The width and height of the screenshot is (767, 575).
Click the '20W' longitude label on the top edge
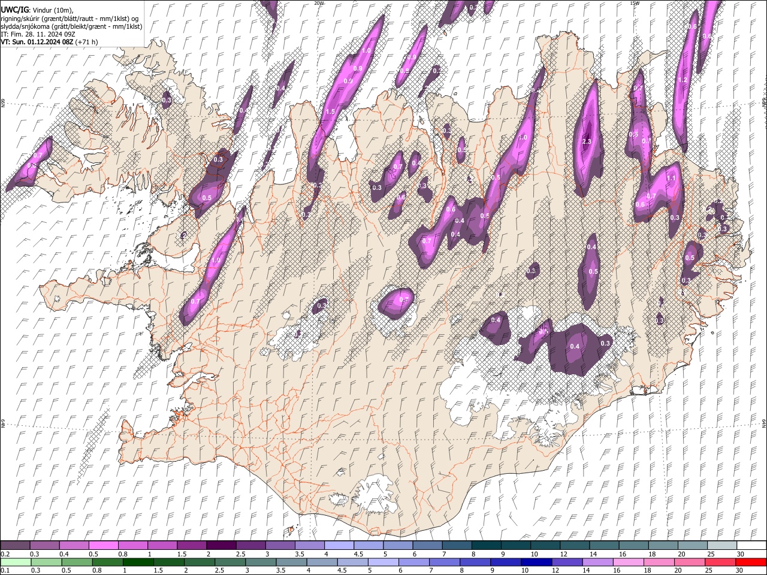tap(319, 3)
